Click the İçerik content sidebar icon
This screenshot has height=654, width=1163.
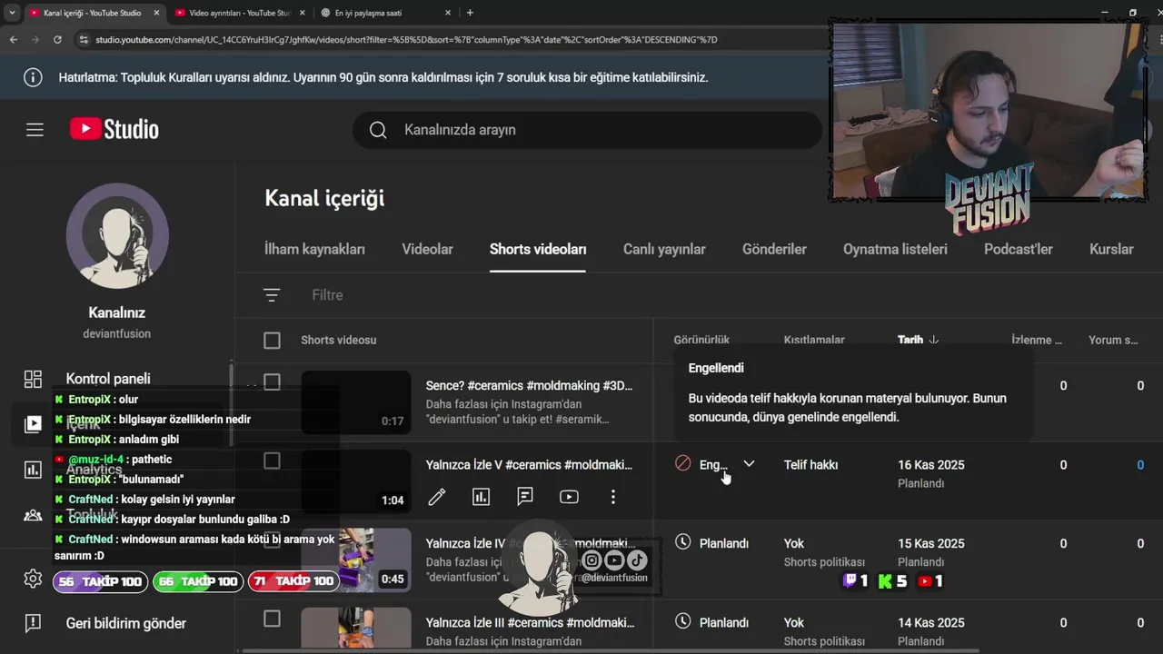coord(33,423)
